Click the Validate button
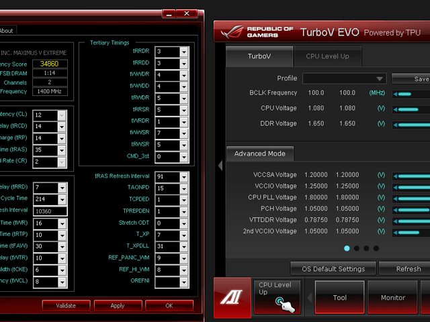 pyautogui.click(x=66, y=306)
